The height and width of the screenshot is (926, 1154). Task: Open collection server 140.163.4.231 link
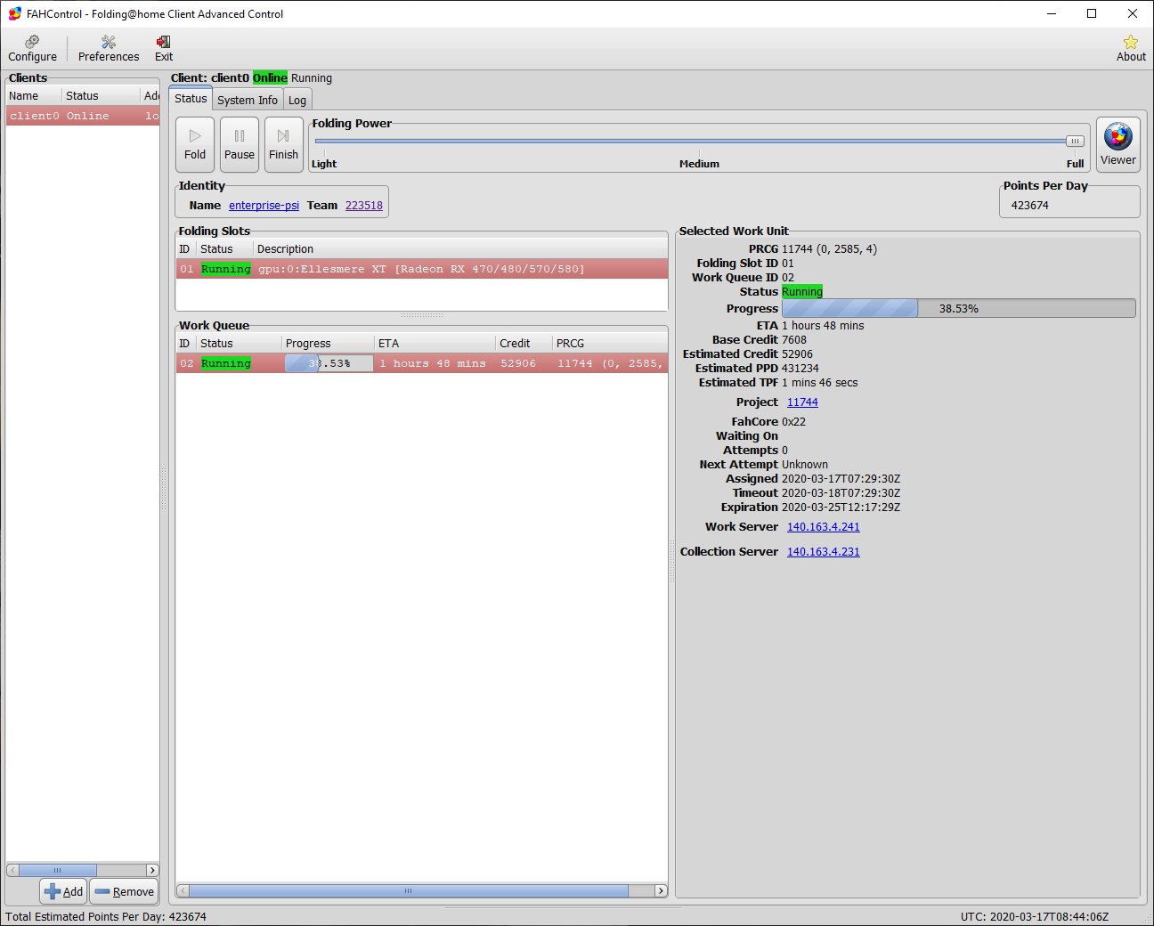824,552
